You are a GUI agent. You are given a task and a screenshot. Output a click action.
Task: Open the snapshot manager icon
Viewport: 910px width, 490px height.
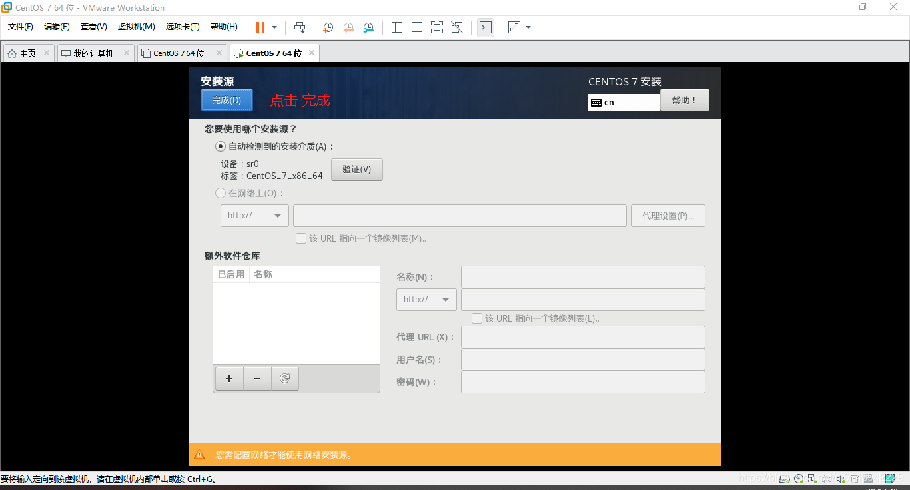pyautogui.click(x=368, y=27)
